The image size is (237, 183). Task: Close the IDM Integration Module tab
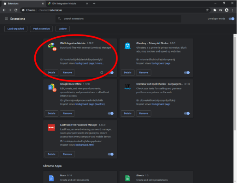(x=87, y=4)
